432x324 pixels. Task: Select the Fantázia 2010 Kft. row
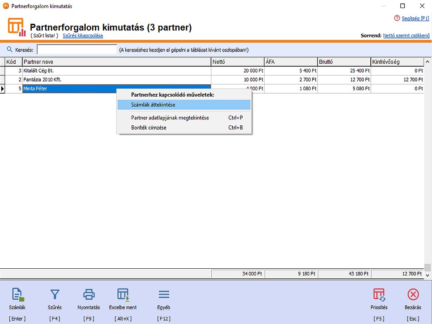(116, 80)
